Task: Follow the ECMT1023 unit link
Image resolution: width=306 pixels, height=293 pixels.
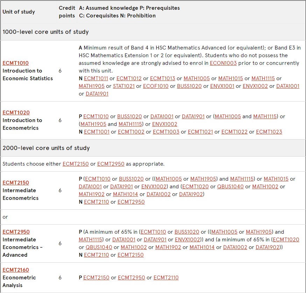Action: tap(269, 132)
